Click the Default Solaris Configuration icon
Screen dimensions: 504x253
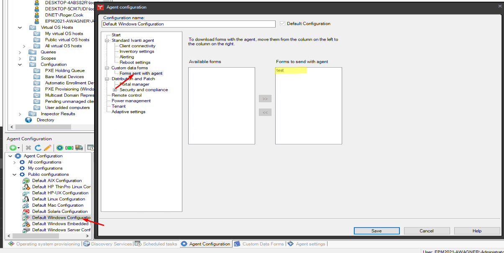tap(27, 212)
